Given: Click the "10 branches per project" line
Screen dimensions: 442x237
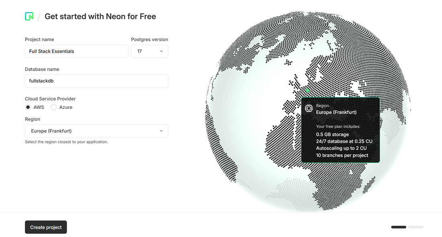Looking at the screenshot, I should click(342, 155).
